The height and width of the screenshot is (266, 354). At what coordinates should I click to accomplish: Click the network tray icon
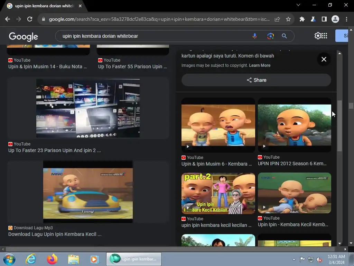point(311,260)
